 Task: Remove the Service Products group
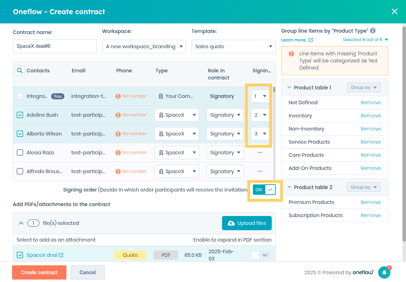370,142
